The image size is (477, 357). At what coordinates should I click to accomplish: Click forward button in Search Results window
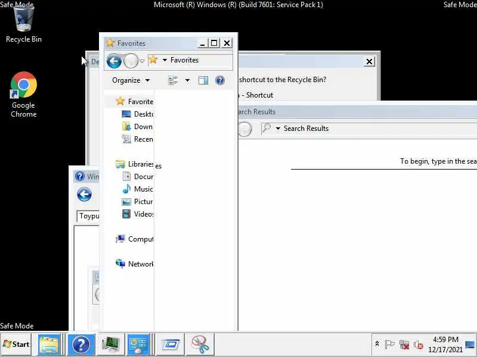[245, 129]
